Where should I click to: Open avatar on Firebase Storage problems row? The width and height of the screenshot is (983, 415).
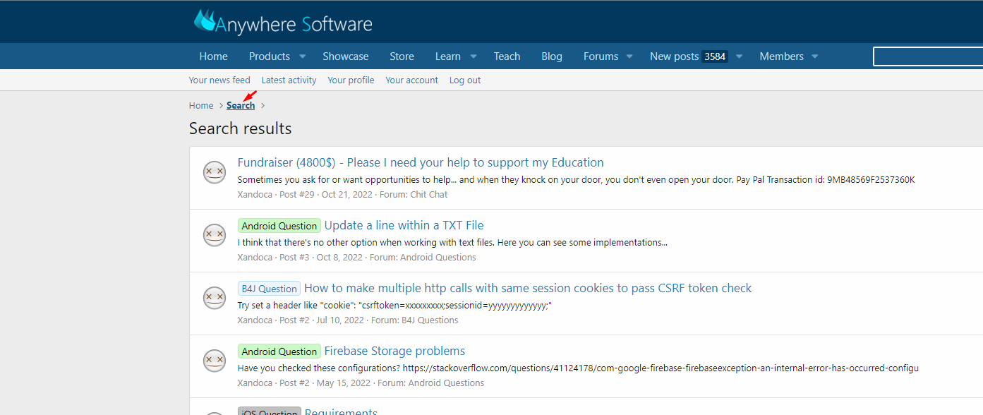tap(215, 361)
